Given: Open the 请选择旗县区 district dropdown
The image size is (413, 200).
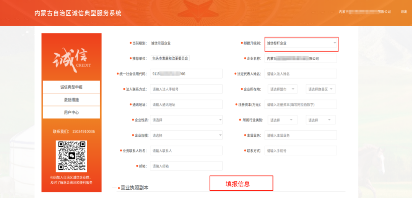Looking at the screenshot, I should (x=320, y=89).
